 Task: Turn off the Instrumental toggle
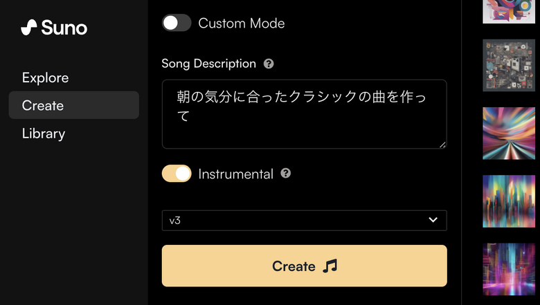[177, 174]
